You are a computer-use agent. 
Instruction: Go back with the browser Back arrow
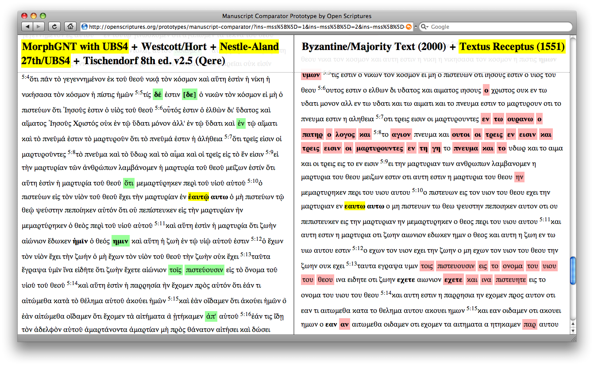click(x=27, y=27)
